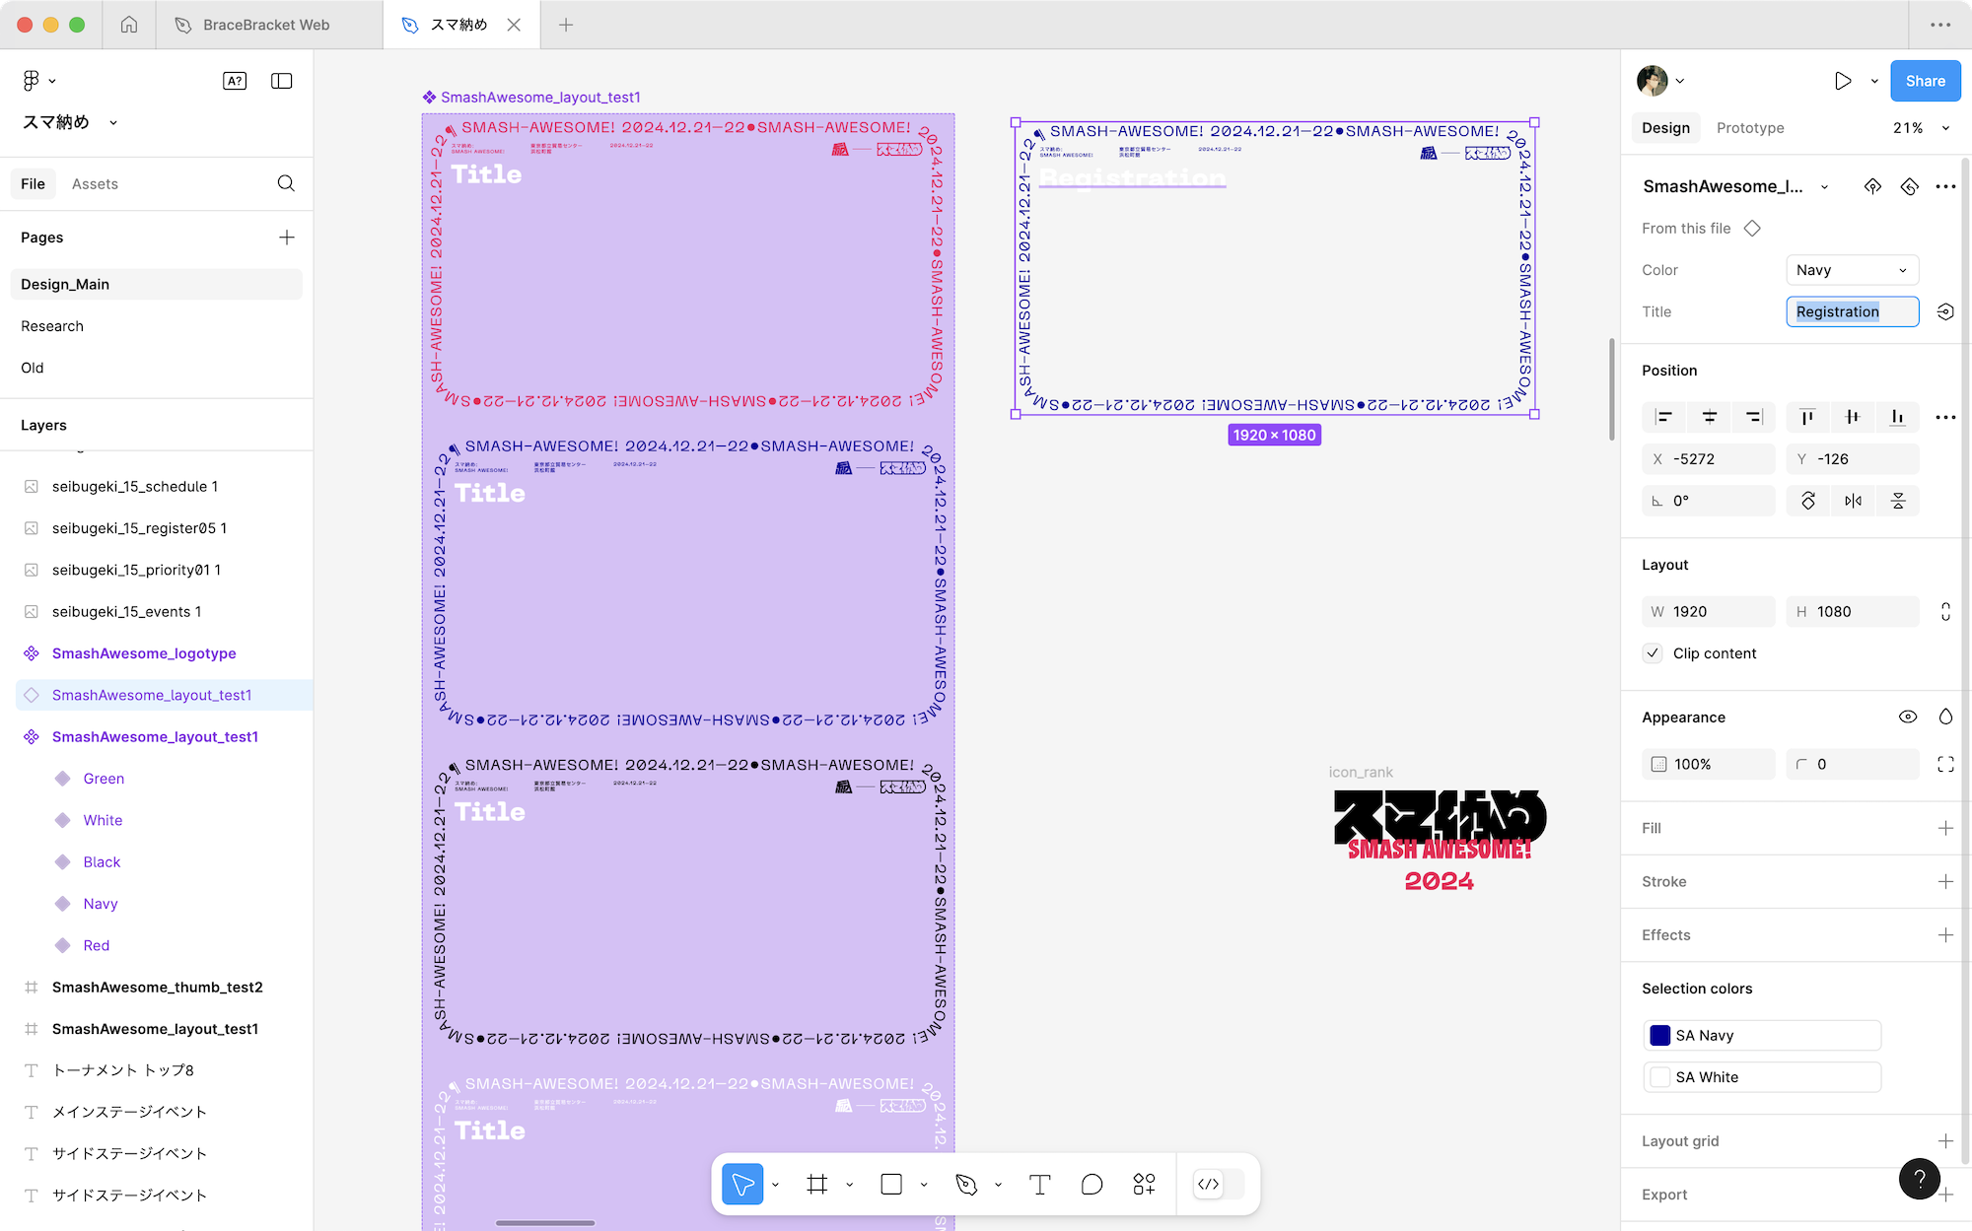Select the Frame tool

pos(816,1185)
